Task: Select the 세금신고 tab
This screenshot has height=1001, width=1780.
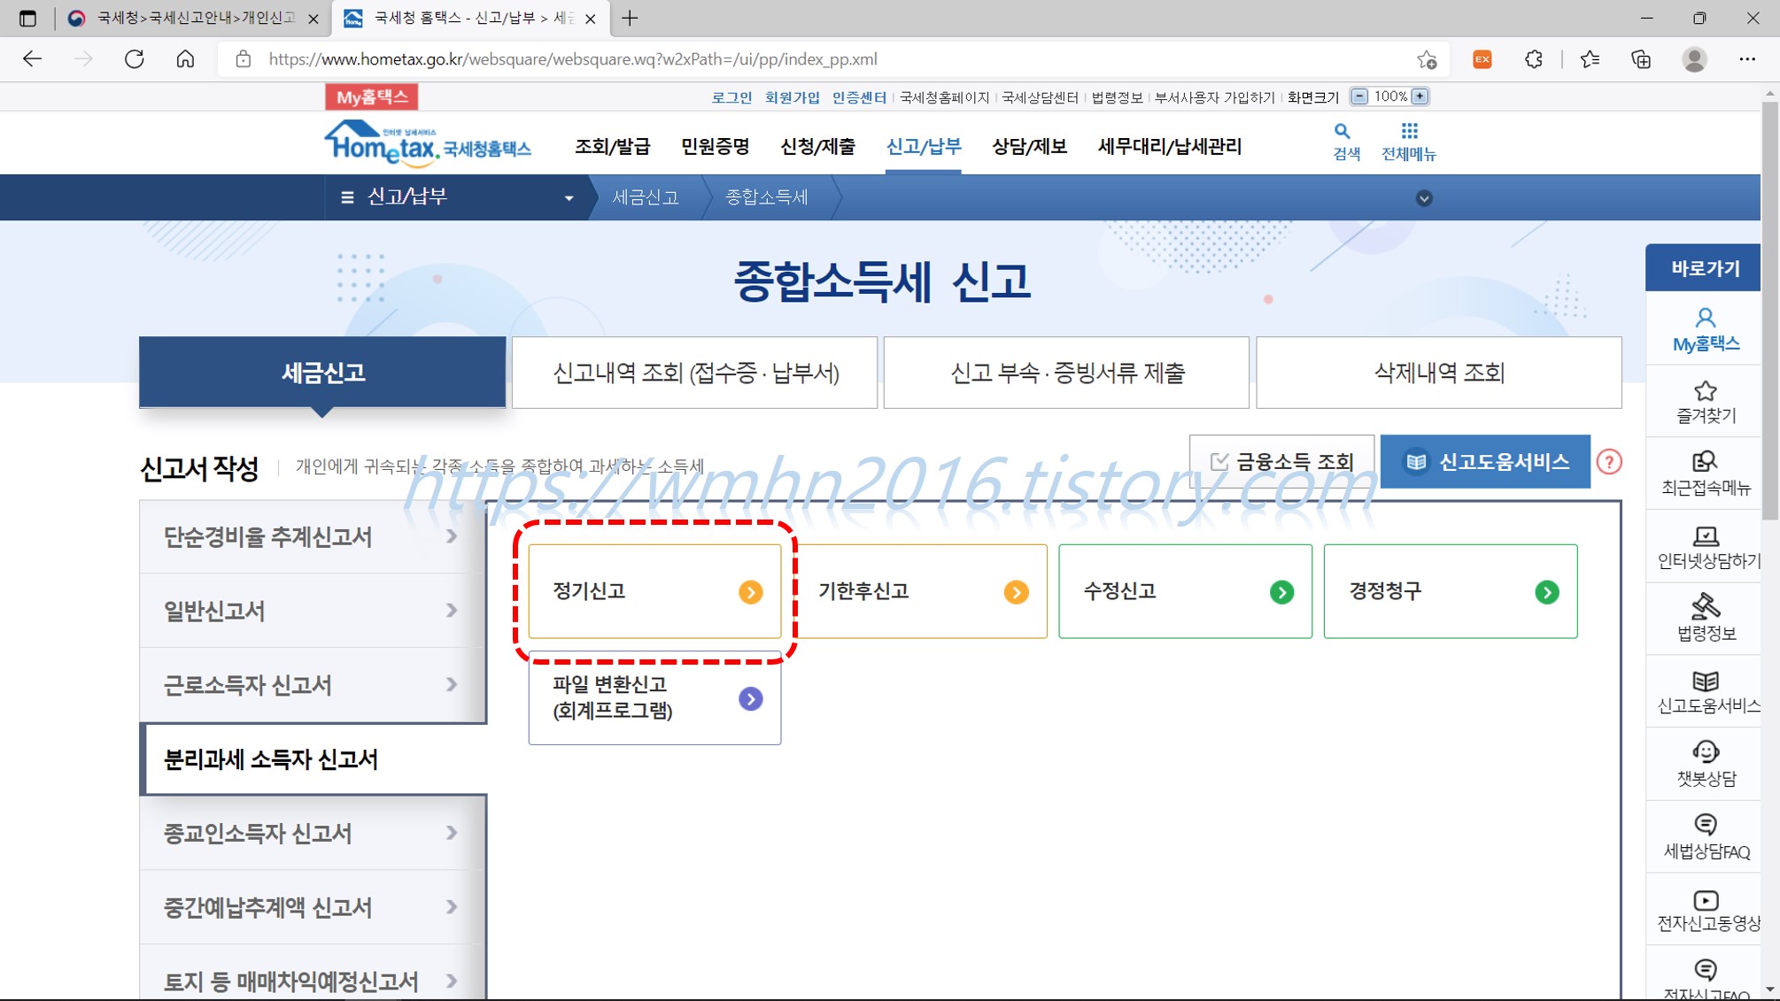Action: pyautogui.click(x=322, y=373)
